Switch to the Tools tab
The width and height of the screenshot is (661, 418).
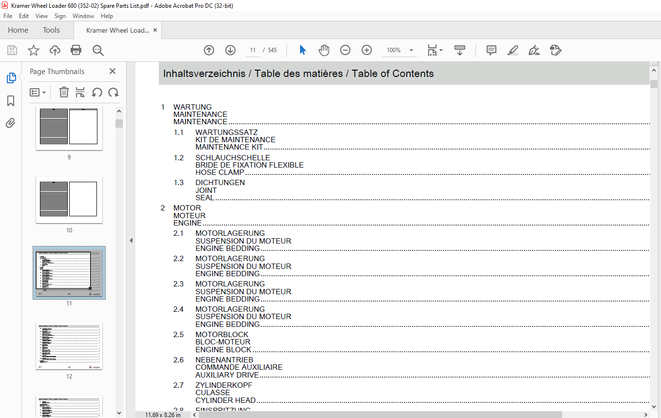click(51, 30)
